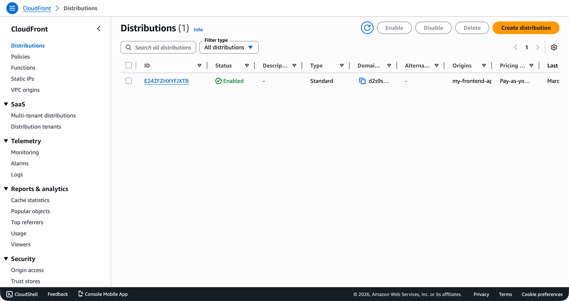569x301 pixels.
Task: Open distribution E24ZFZHXYFJXTB link
Action: 166,81
